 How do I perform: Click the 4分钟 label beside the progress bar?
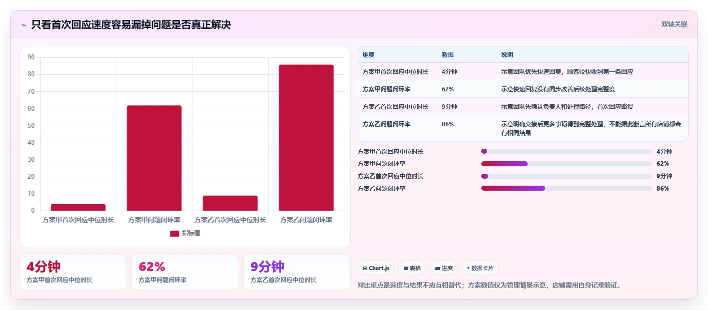point(664,152)
